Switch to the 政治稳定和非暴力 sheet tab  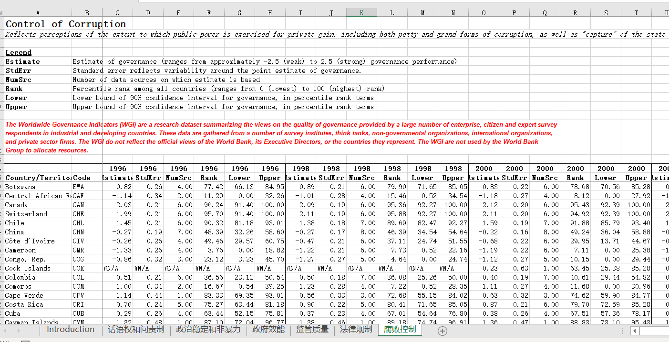pyautogui.click(x=208, y=329)
